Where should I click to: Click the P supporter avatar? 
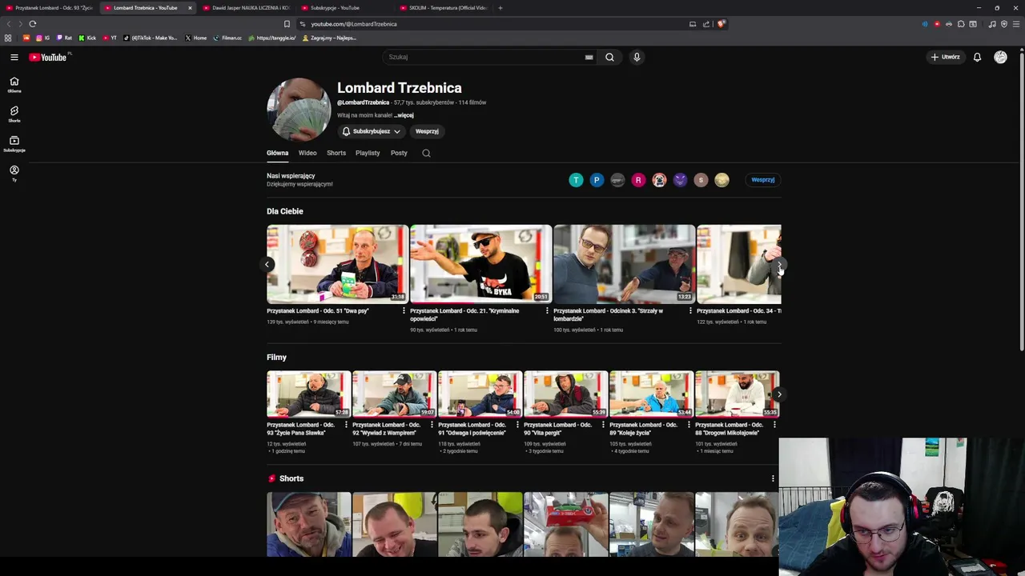[x=597, y=180]
